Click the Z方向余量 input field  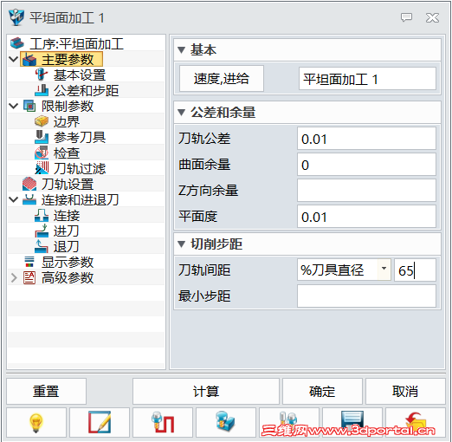tap(366, 191)
